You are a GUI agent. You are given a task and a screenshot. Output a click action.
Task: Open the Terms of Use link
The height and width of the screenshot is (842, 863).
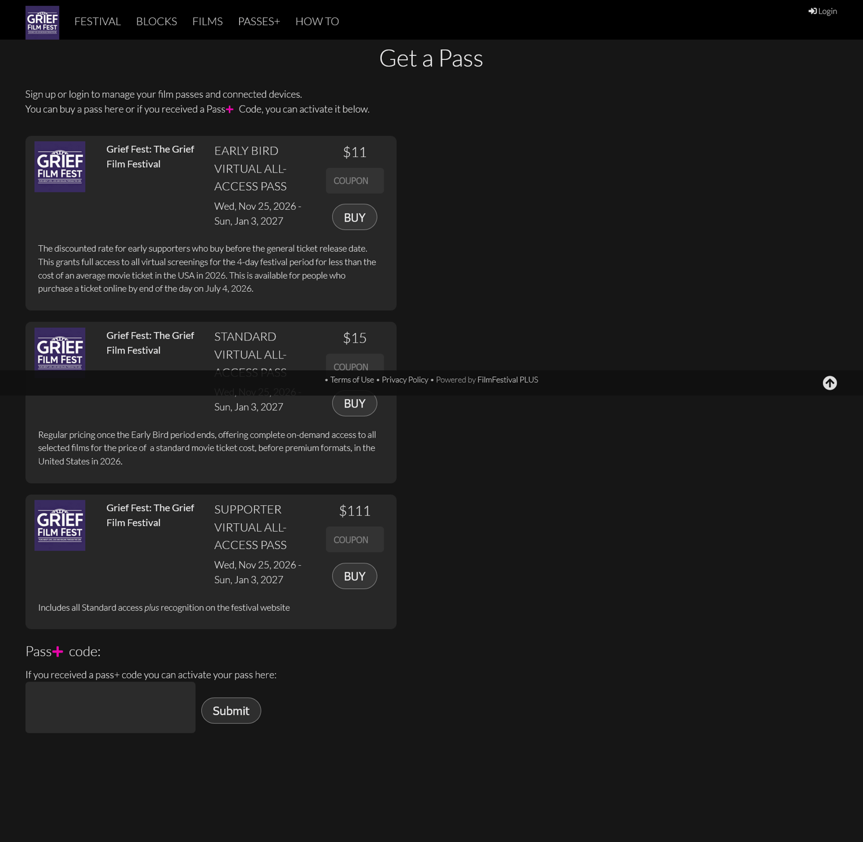[x=352, y=379]
